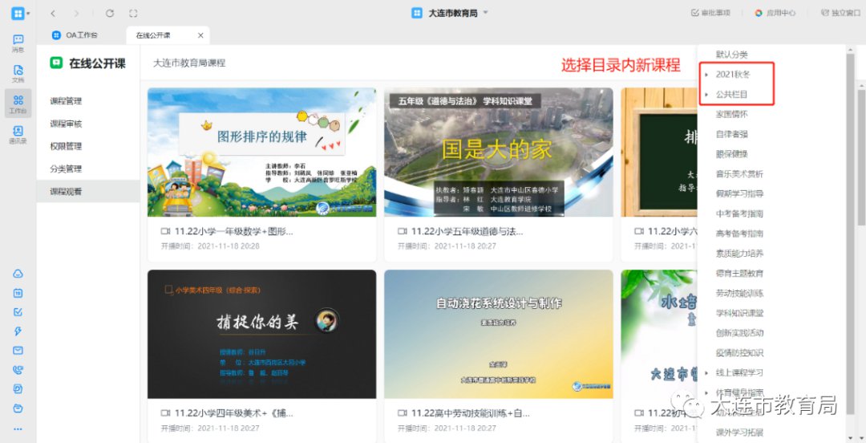This screenshot has width=866, height=443.
Task: Select the 学科知识课堂 category
Action: [x=739, y=313]
